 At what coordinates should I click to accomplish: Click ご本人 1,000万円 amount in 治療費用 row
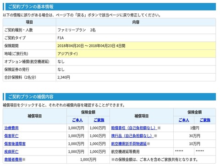click(x=76, y=128)
